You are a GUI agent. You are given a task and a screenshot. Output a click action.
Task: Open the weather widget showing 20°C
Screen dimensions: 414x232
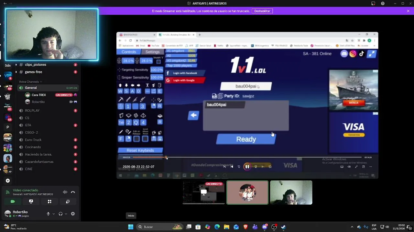(x=15, y=227)
